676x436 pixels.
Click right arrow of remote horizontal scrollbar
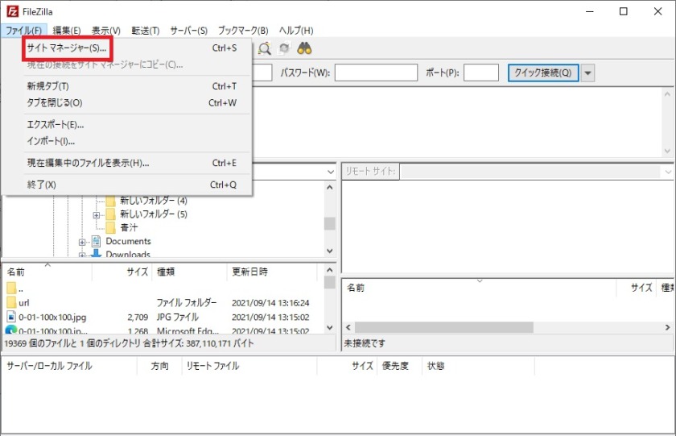[667, 327]
